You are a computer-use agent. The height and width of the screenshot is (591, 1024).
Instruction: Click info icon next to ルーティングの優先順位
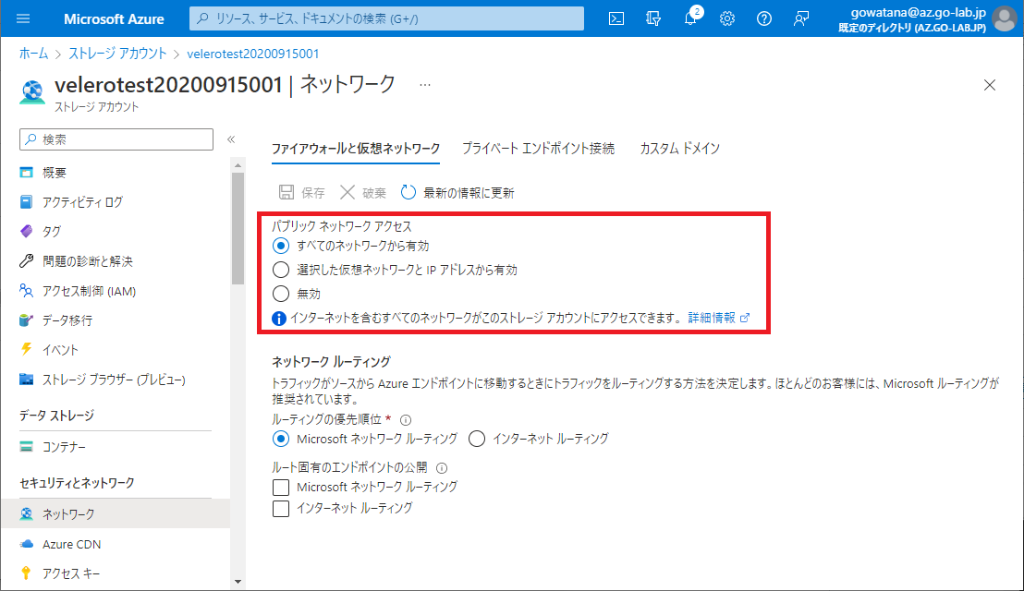(406, 420)
